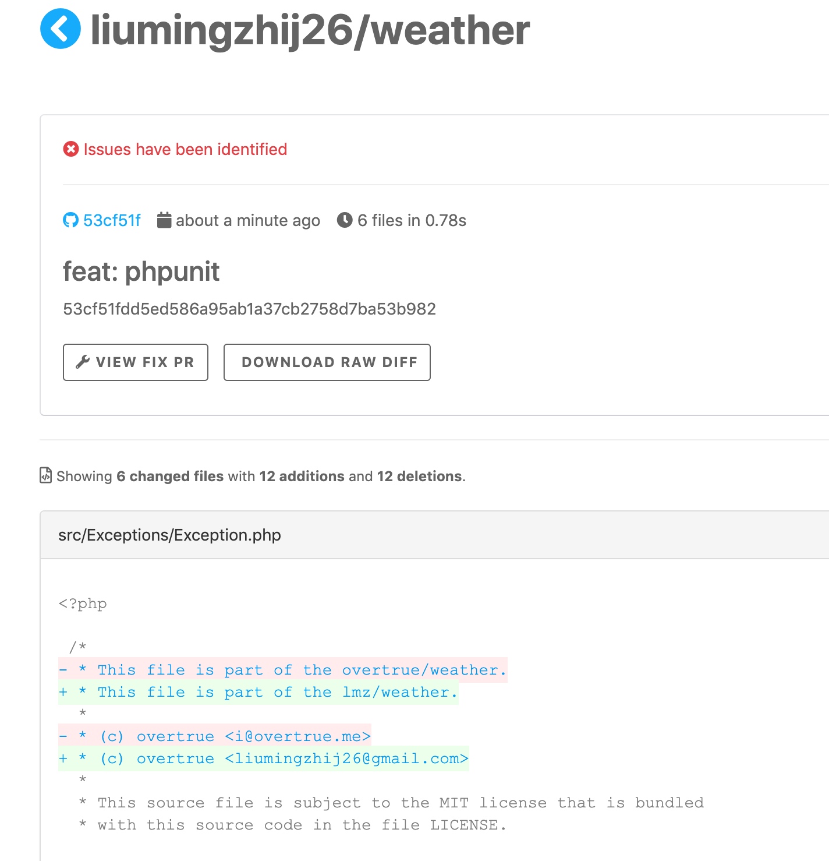Screen dimensions: 829x861
Task: Click the calendar icon beside the commit time
Action: [164, 220]
